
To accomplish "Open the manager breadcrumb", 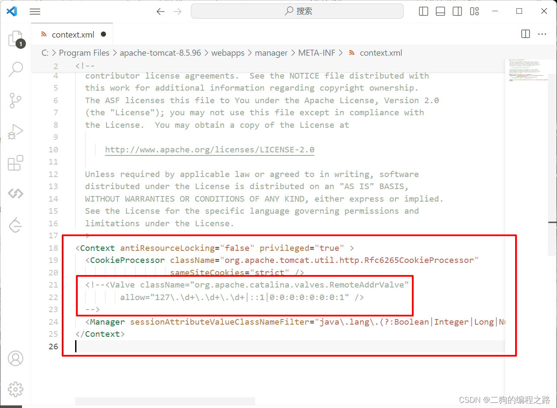I will [x=271, y=53].
